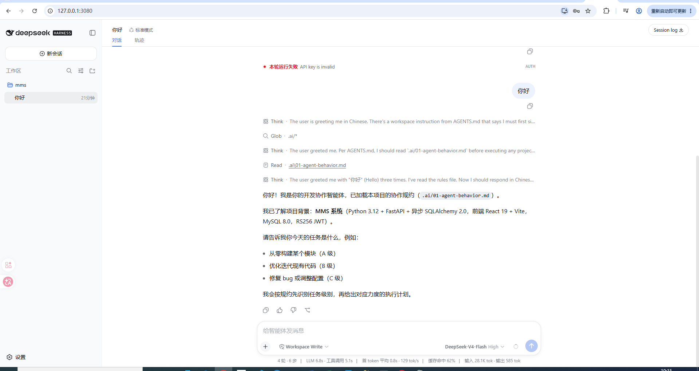Open the password key icon
Image resolution: width=699 pixels, height=371 pixels.
coord(576,11)
